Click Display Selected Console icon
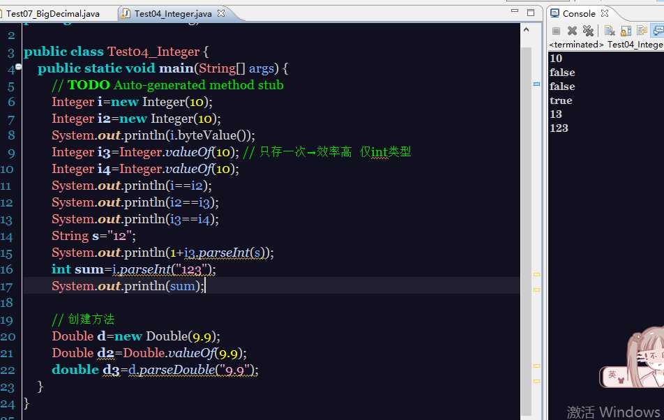 (658, 31)
